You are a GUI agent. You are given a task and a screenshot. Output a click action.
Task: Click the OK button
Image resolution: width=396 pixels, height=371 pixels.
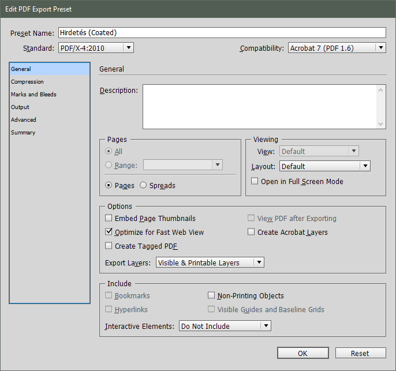(302, 353)
